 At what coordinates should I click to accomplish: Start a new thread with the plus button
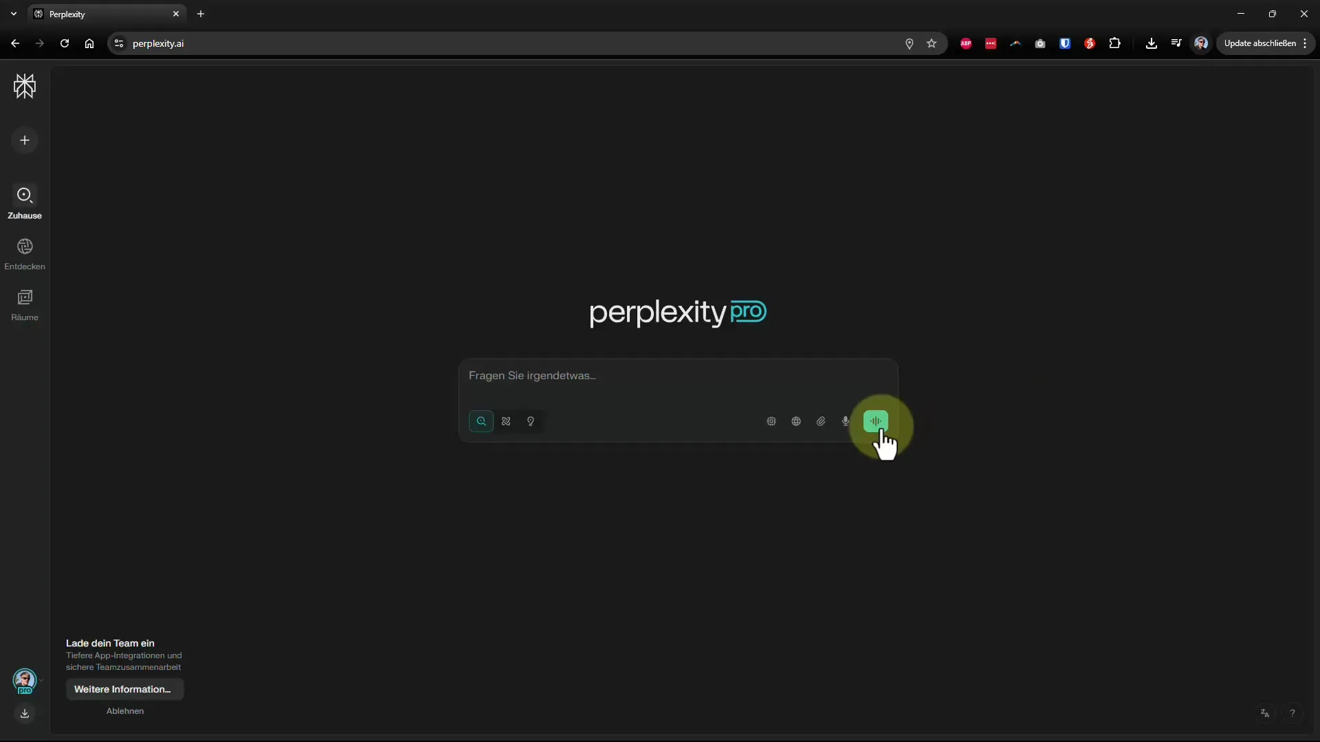point(25,140)
